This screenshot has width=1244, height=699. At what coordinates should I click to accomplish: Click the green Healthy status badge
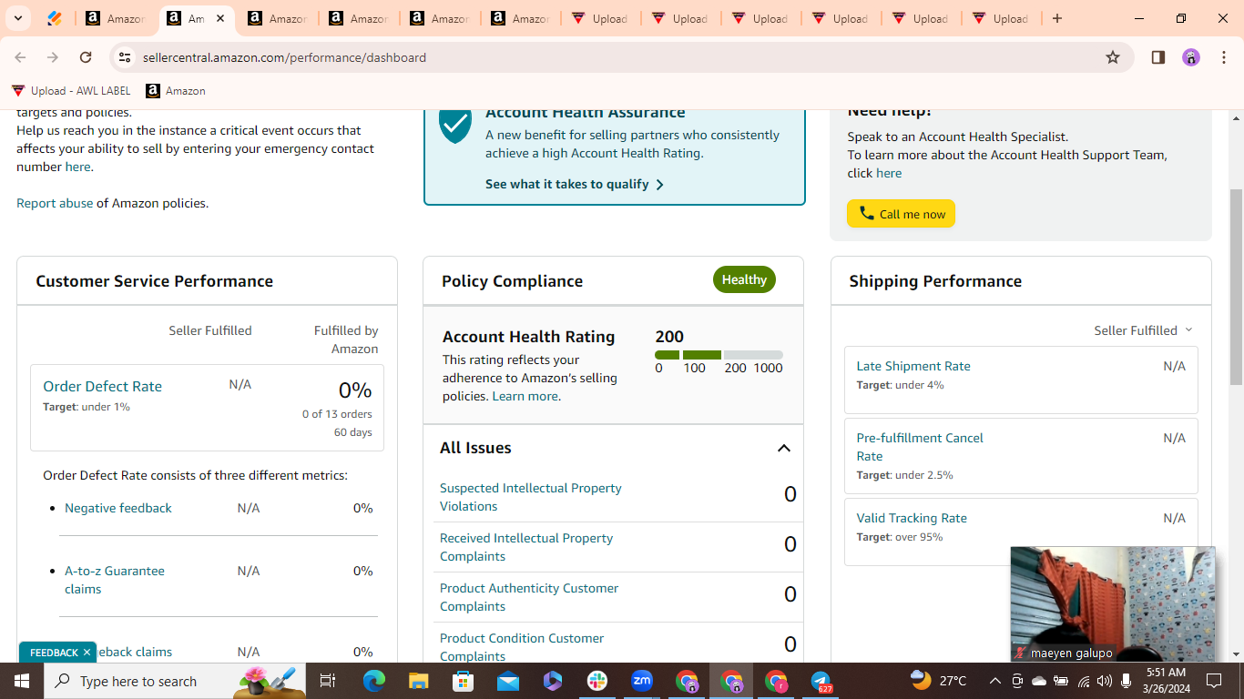point(744,279)
